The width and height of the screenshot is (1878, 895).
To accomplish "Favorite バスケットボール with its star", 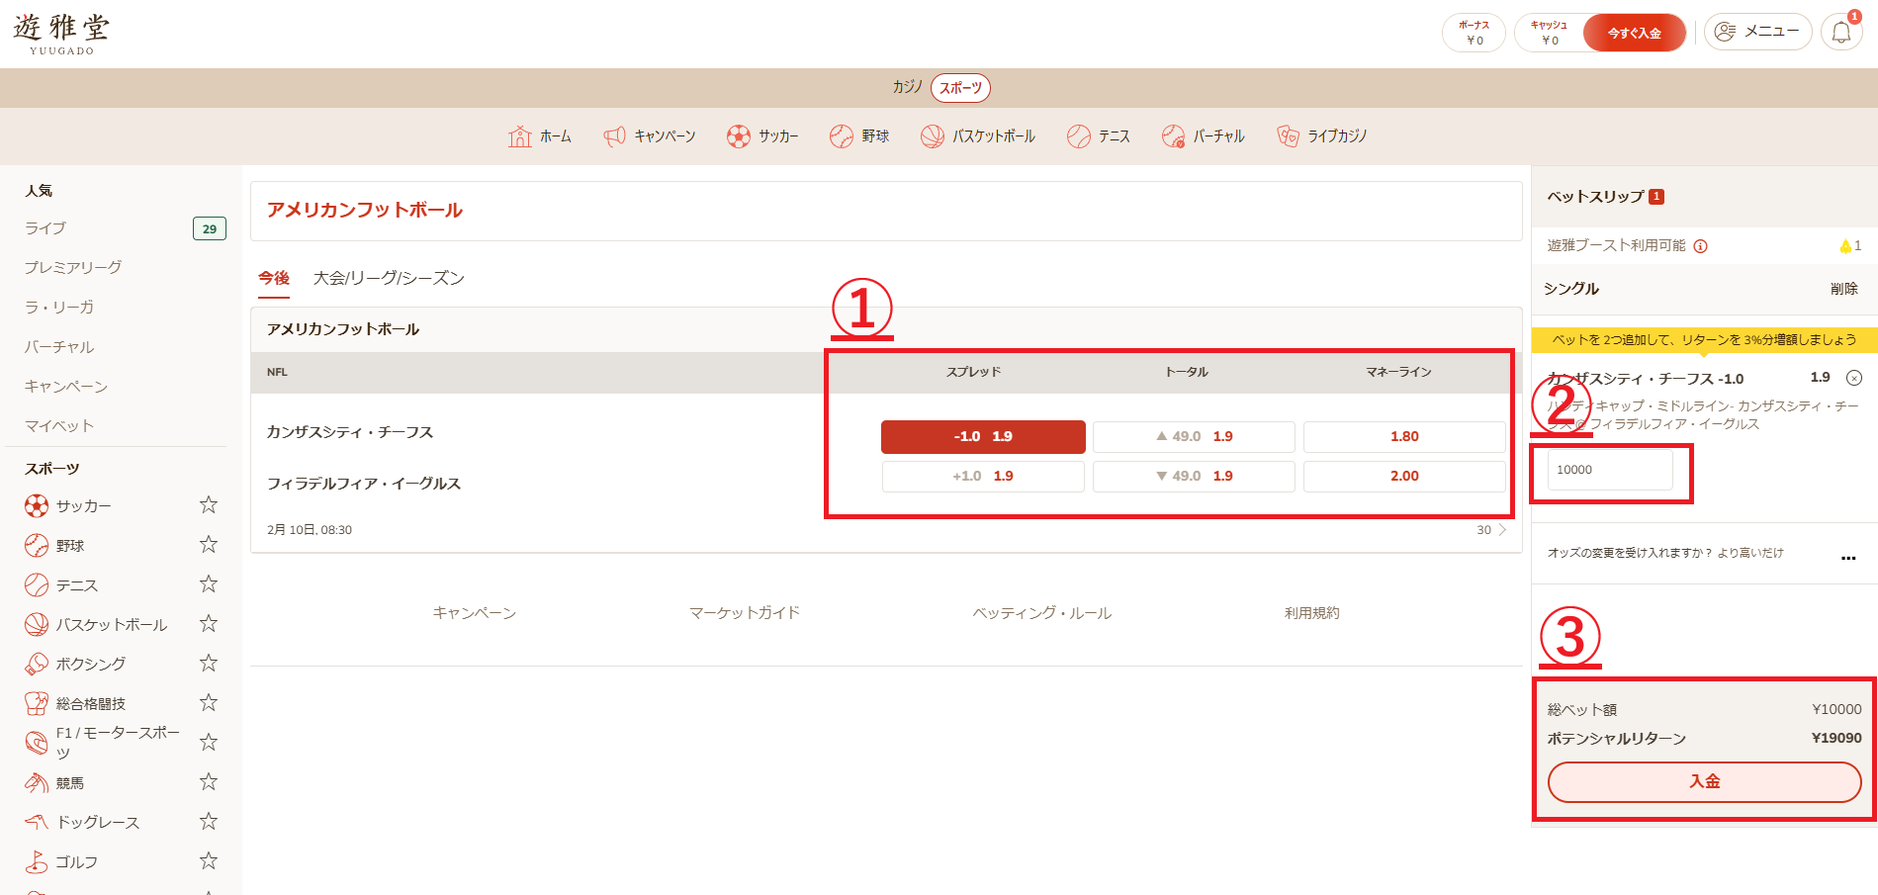I will click(x=209, y=624).
